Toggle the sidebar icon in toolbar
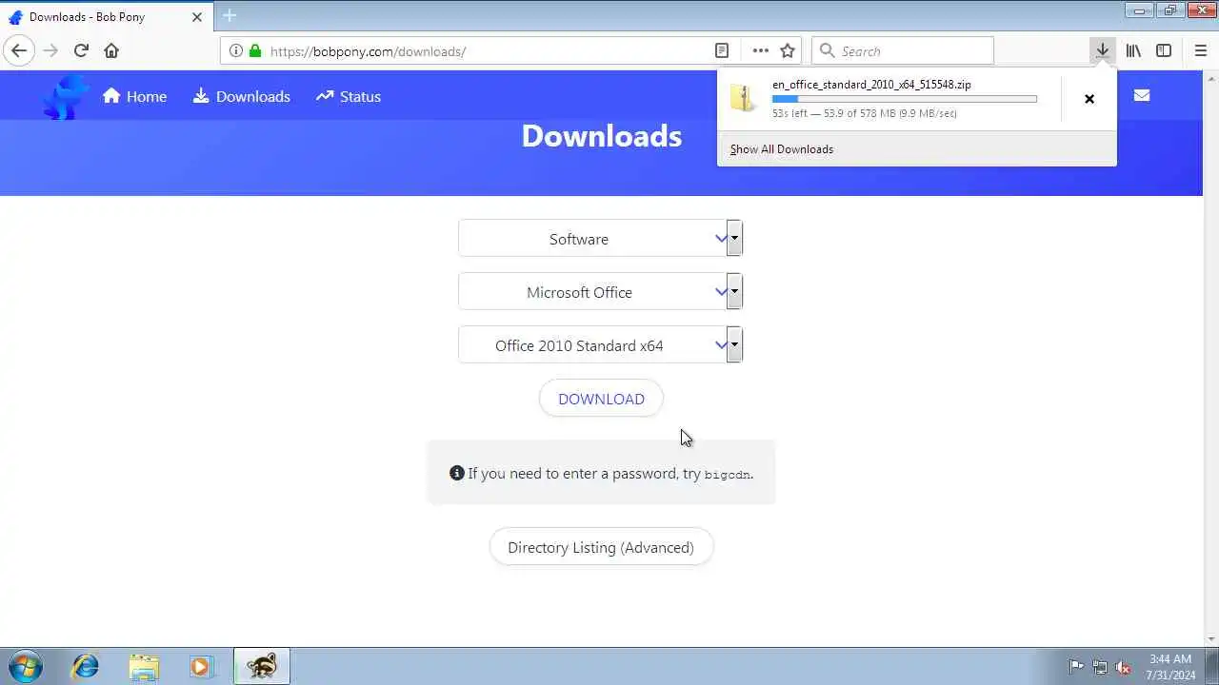The width and height of the screenshot is (1219, 685). point(1164,50)
